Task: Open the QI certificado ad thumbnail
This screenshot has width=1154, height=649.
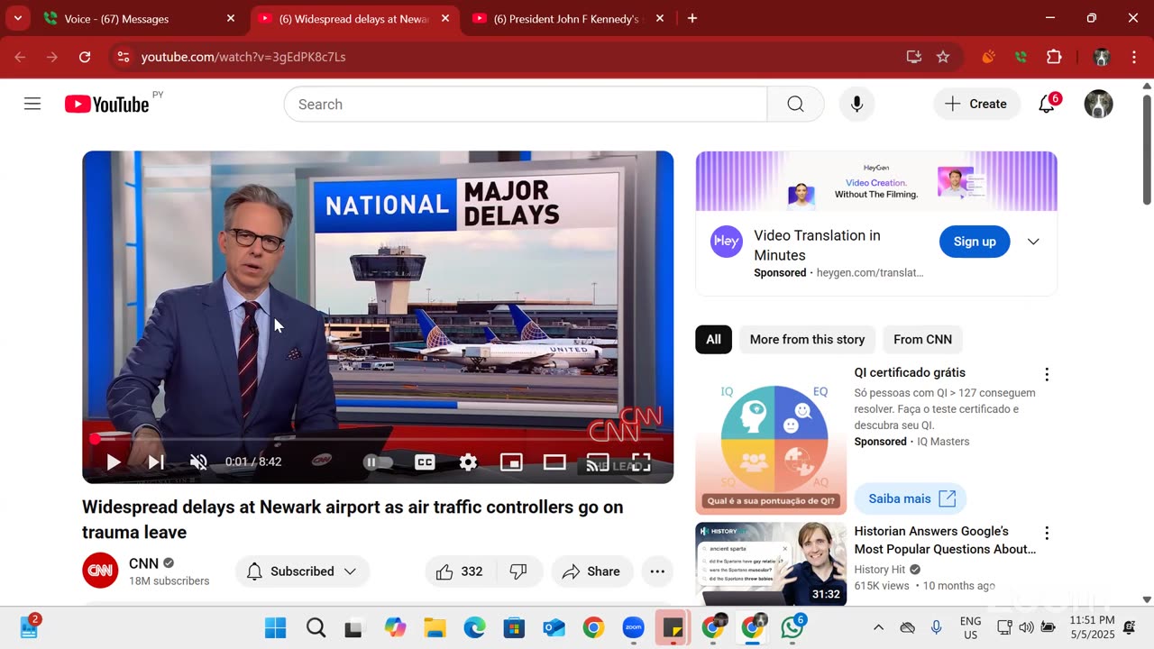Action: [x=771, y=440]
